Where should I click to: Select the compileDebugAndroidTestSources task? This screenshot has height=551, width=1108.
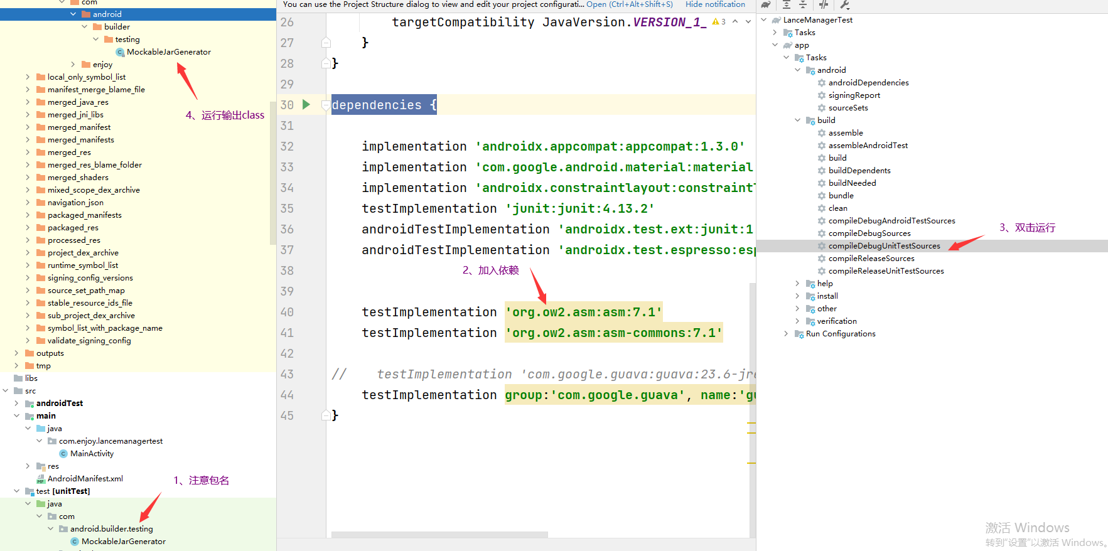click(x=891, y=221)
